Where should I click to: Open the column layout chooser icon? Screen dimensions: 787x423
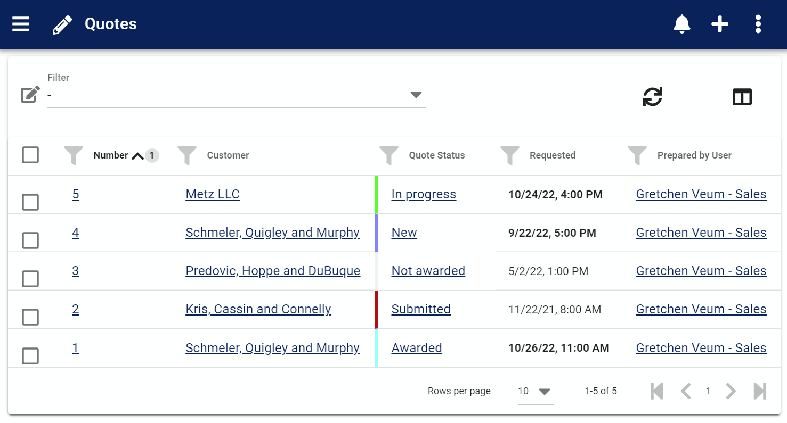[x=742, y=97]
